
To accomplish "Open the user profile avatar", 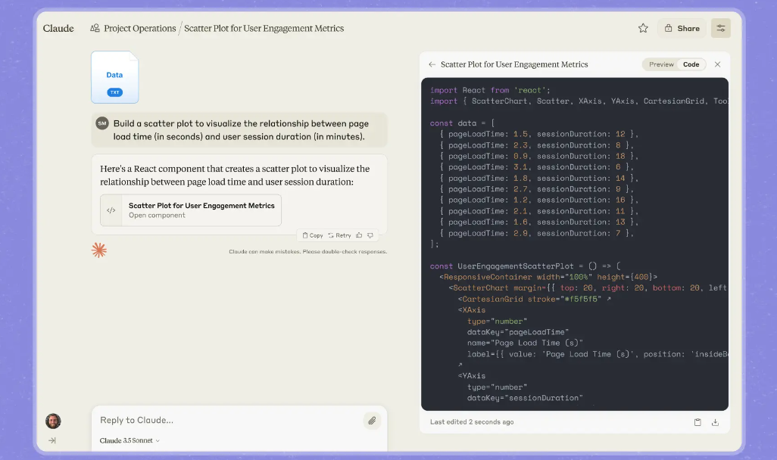I will 53,421.
